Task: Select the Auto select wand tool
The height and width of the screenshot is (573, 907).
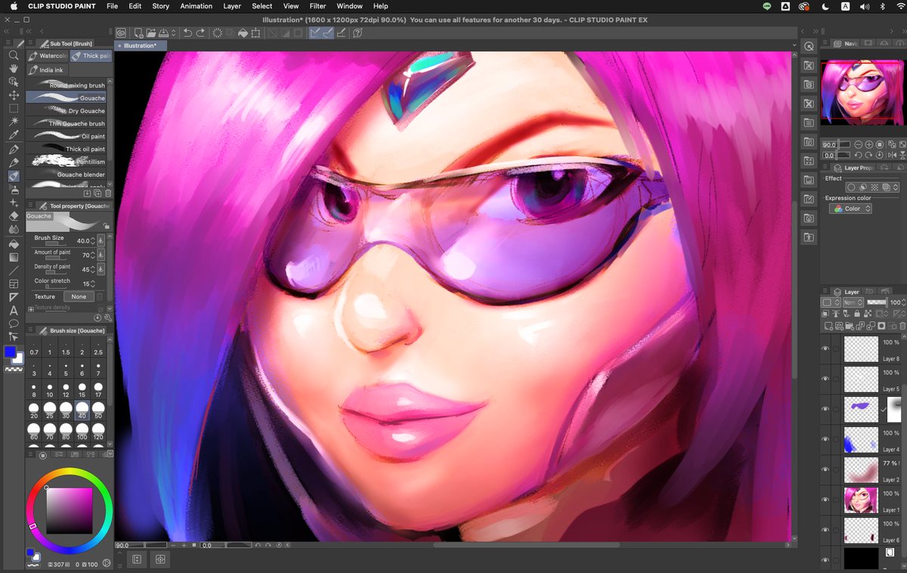Action: [13, 120]
